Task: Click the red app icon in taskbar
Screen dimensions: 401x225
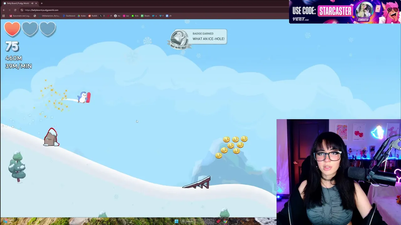Action: 219,222
